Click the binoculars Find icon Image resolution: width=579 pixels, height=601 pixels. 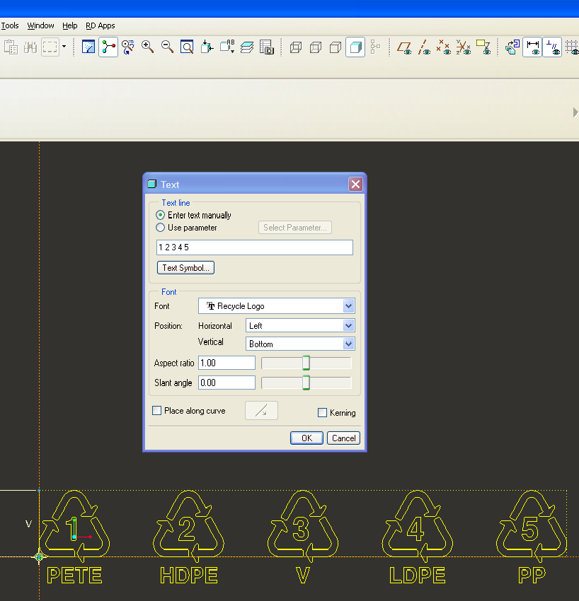coord(30,47)
